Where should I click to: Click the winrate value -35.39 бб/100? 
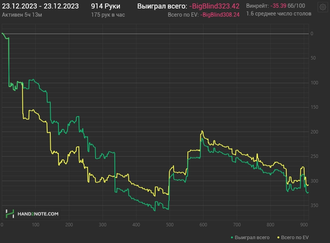click(288, 6)
